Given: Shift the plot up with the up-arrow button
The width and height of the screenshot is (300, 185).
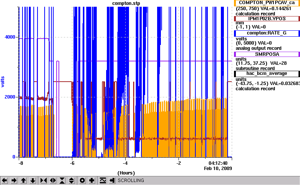Looking at the screenshot, I should 24,181.
